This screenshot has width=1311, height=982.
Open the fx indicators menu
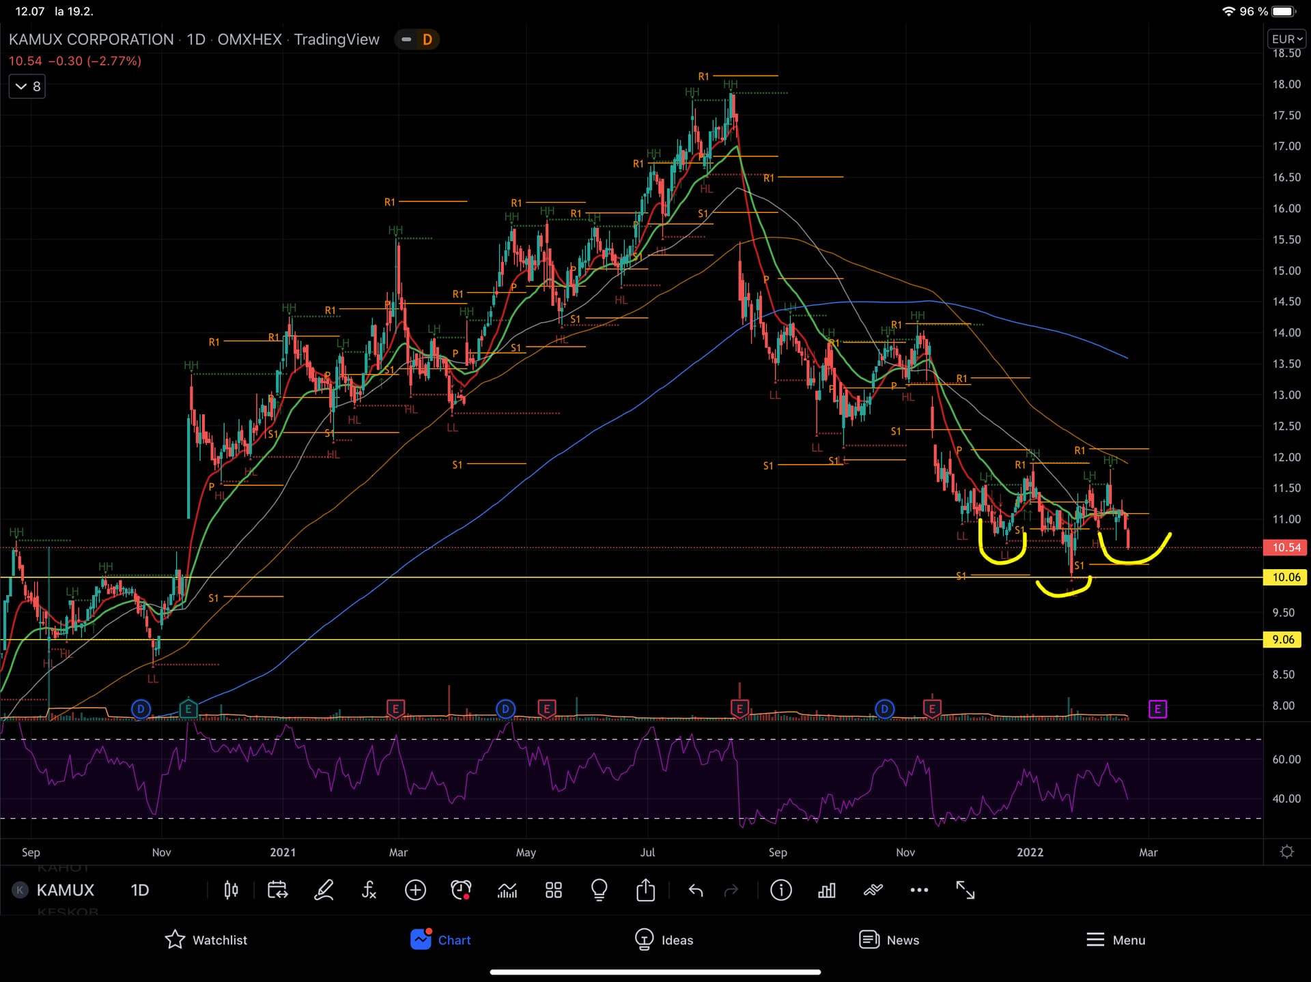[369, 890]
